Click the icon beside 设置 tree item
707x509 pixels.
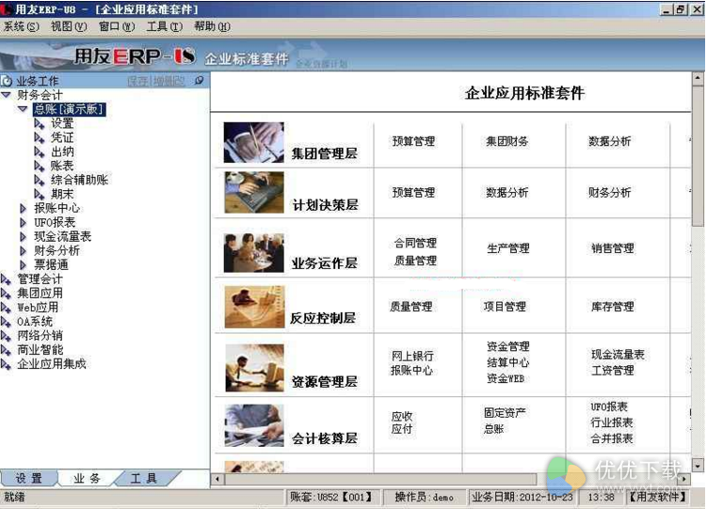coord(40,123)
